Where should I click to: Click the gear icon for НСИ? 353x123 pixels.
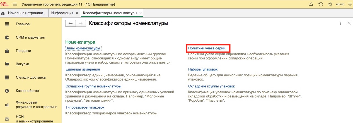tap(7, 119)
